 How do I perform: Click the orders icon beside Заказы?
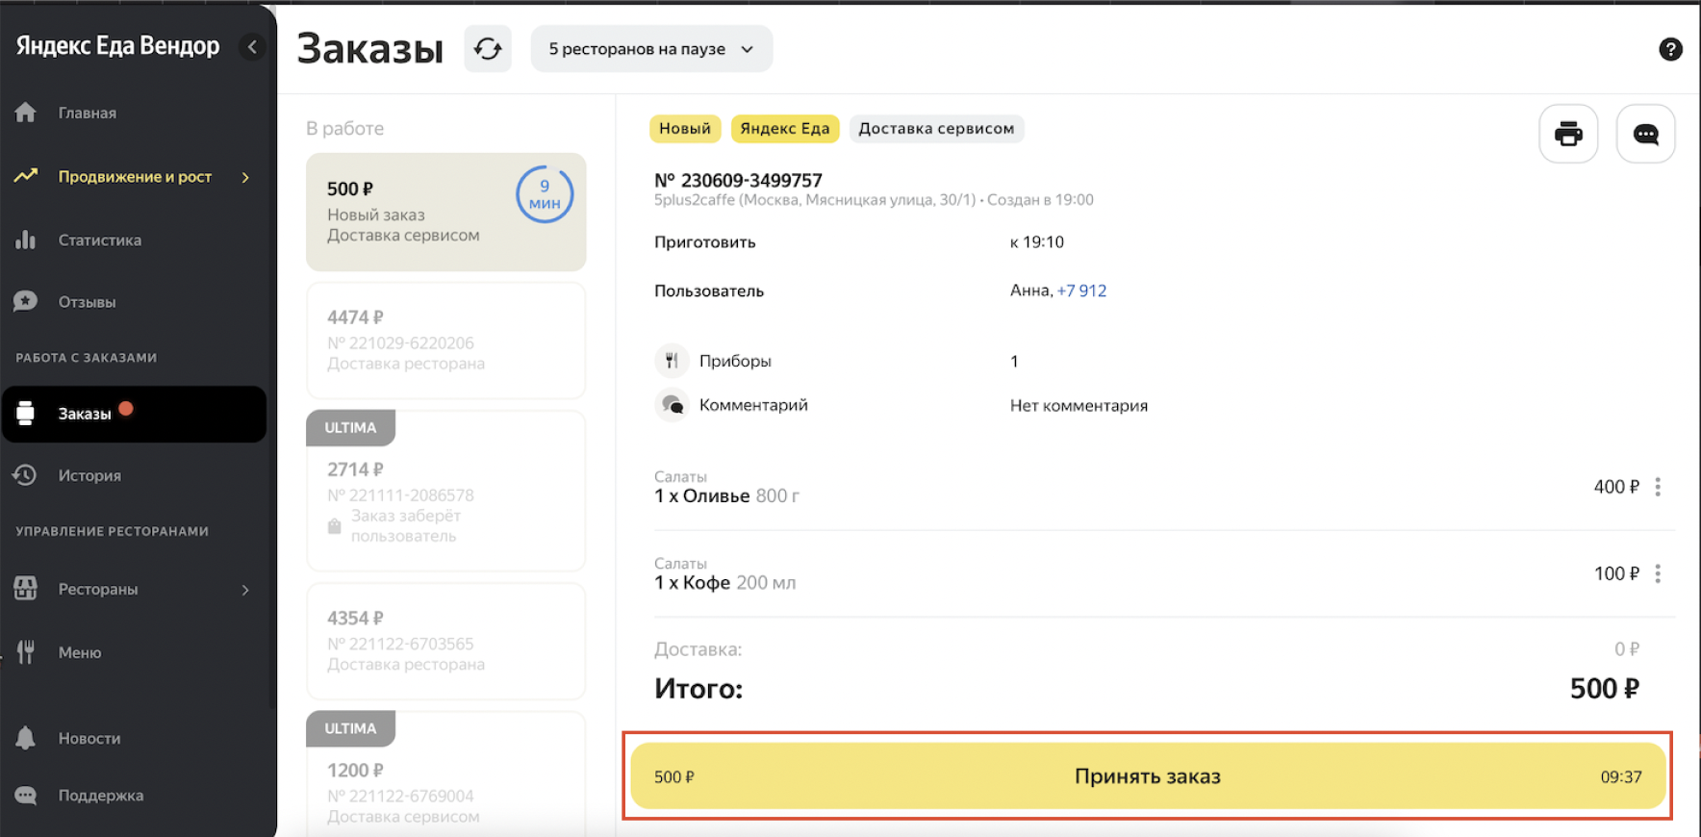pyautogui.click(x=26, y=414)
